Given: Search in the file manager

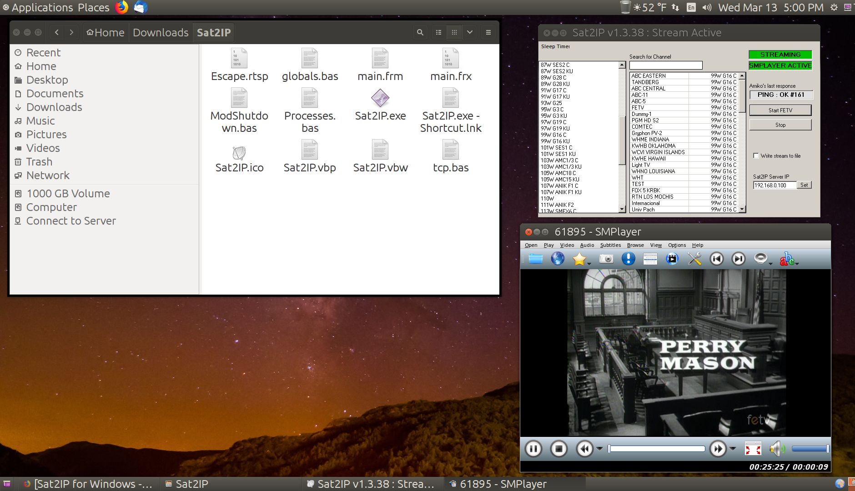Looking at the screenshot, I should (x=420, y=32).
